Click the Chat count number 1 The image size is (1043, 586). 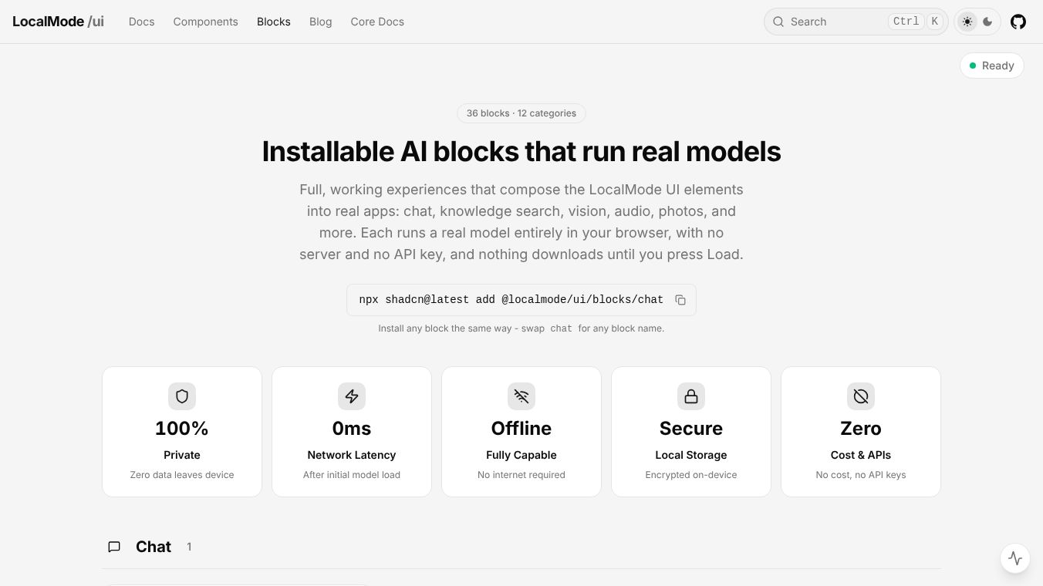coord(189,547)
